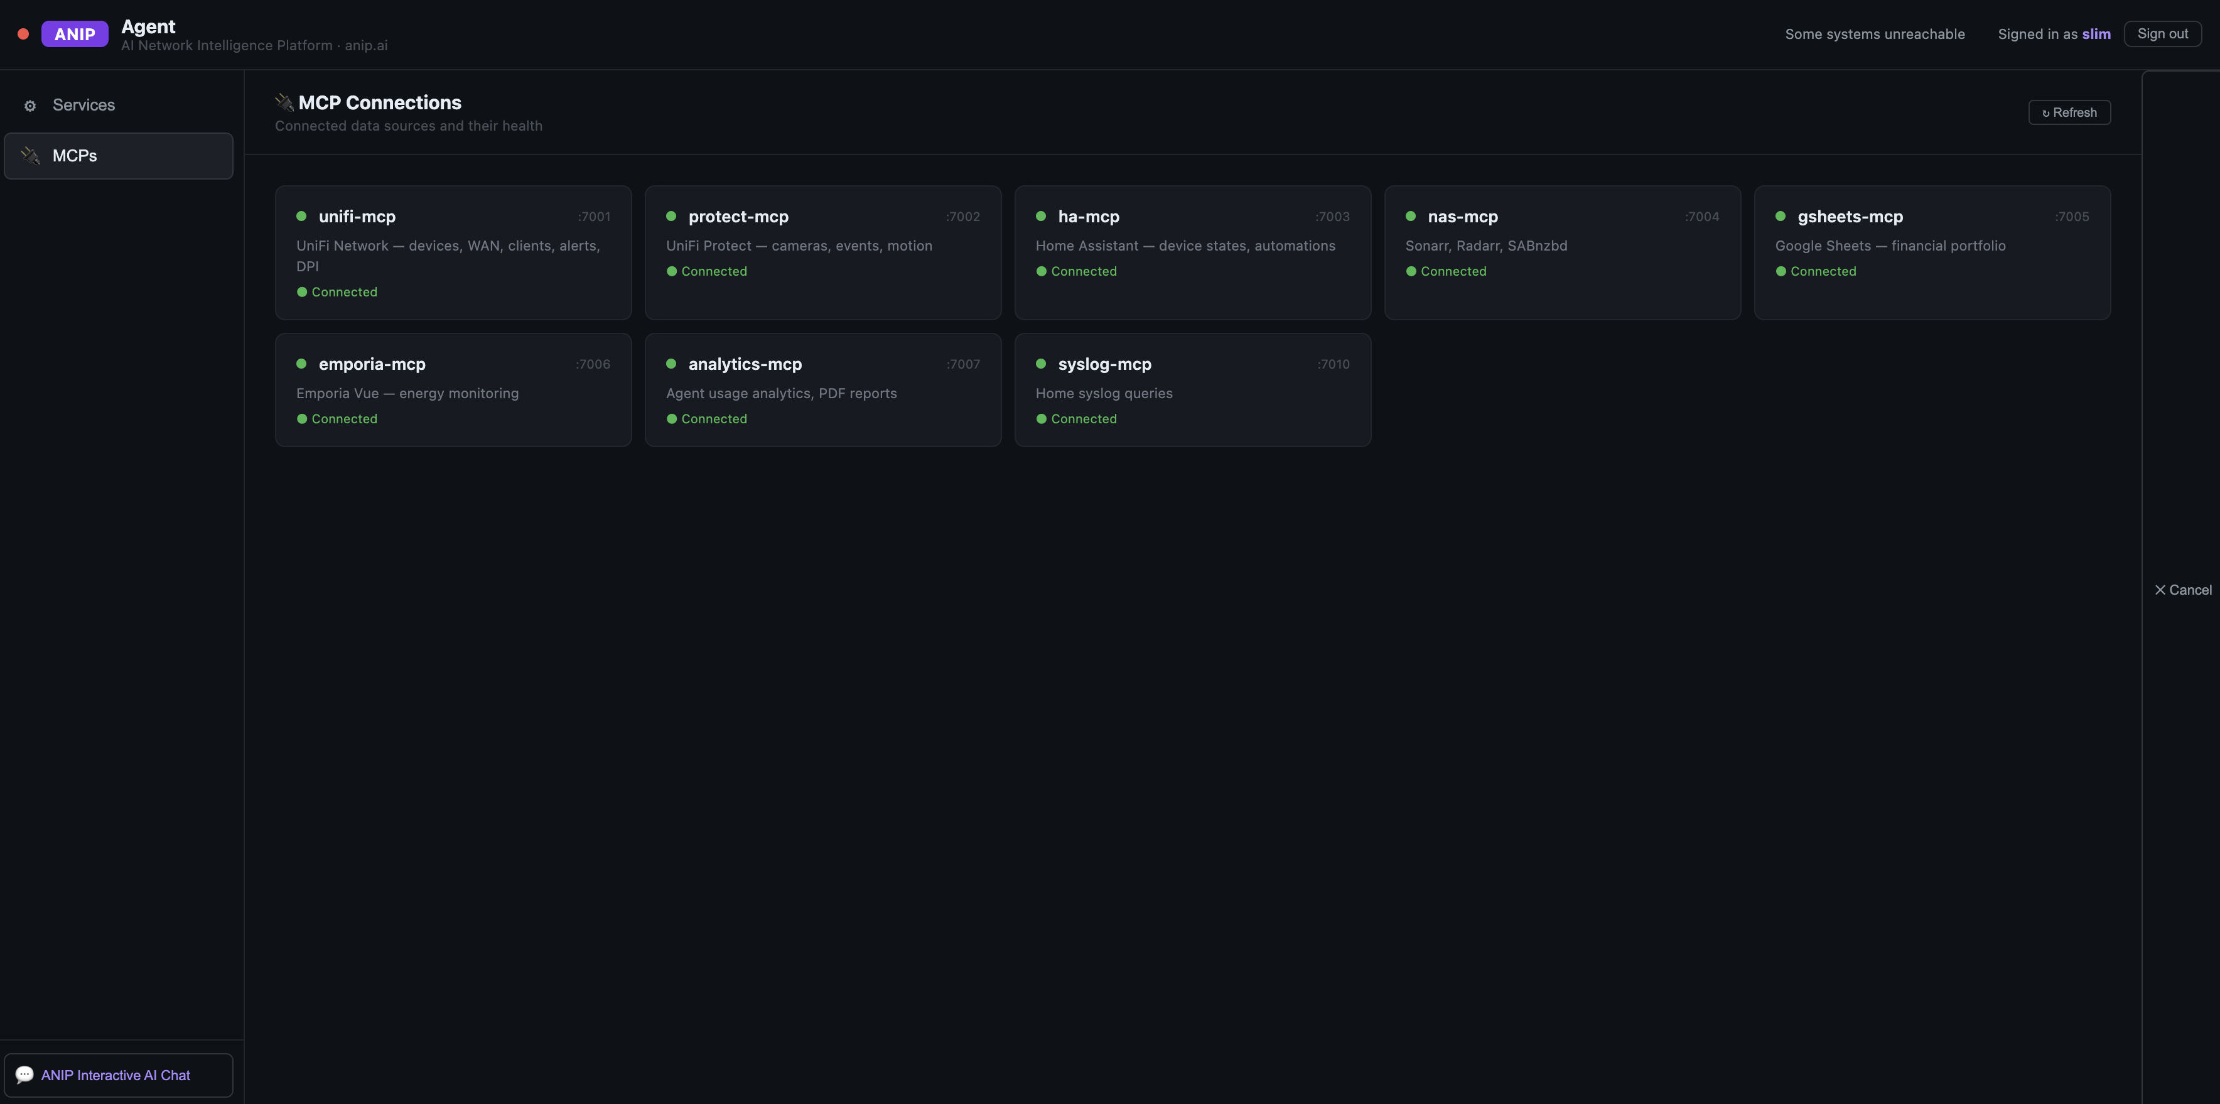This screenshot has height=1104, width=2220.
Task: Open the unifi-mcp card title
Action: point(357,216)
